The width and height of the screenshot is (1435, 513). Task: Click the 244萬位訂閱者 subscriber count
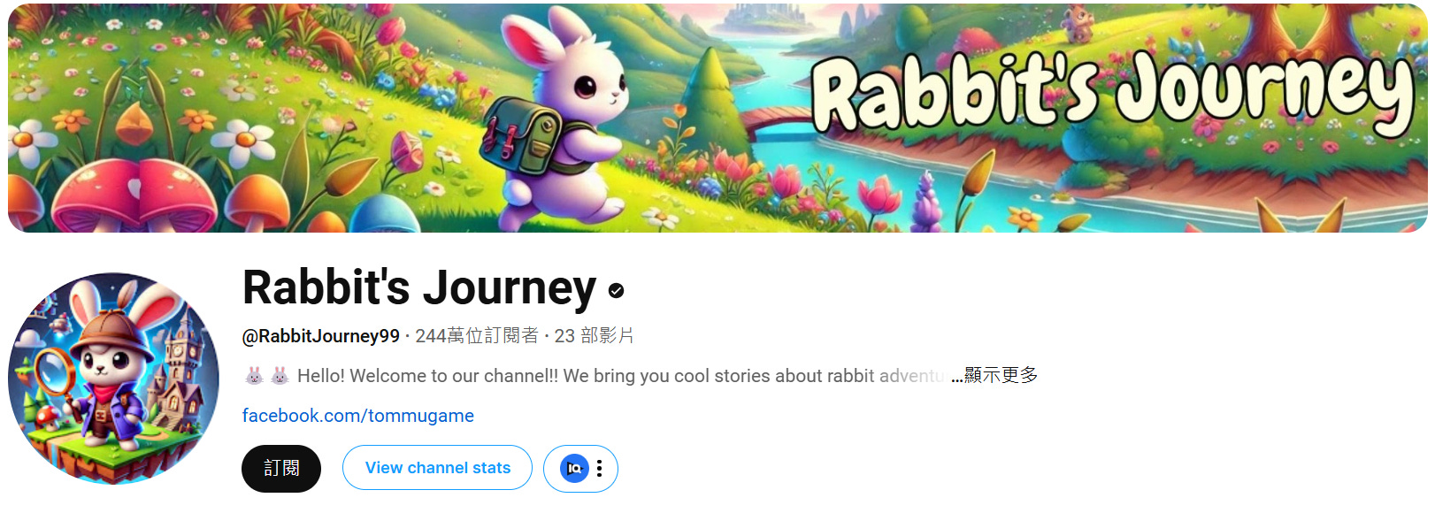click(x=477, y=336)
